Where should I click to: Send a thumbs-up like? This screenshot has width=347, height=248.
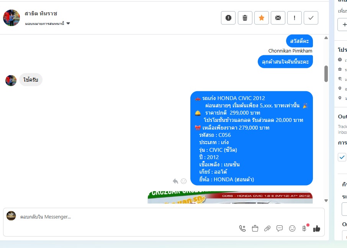coord(317,228)
